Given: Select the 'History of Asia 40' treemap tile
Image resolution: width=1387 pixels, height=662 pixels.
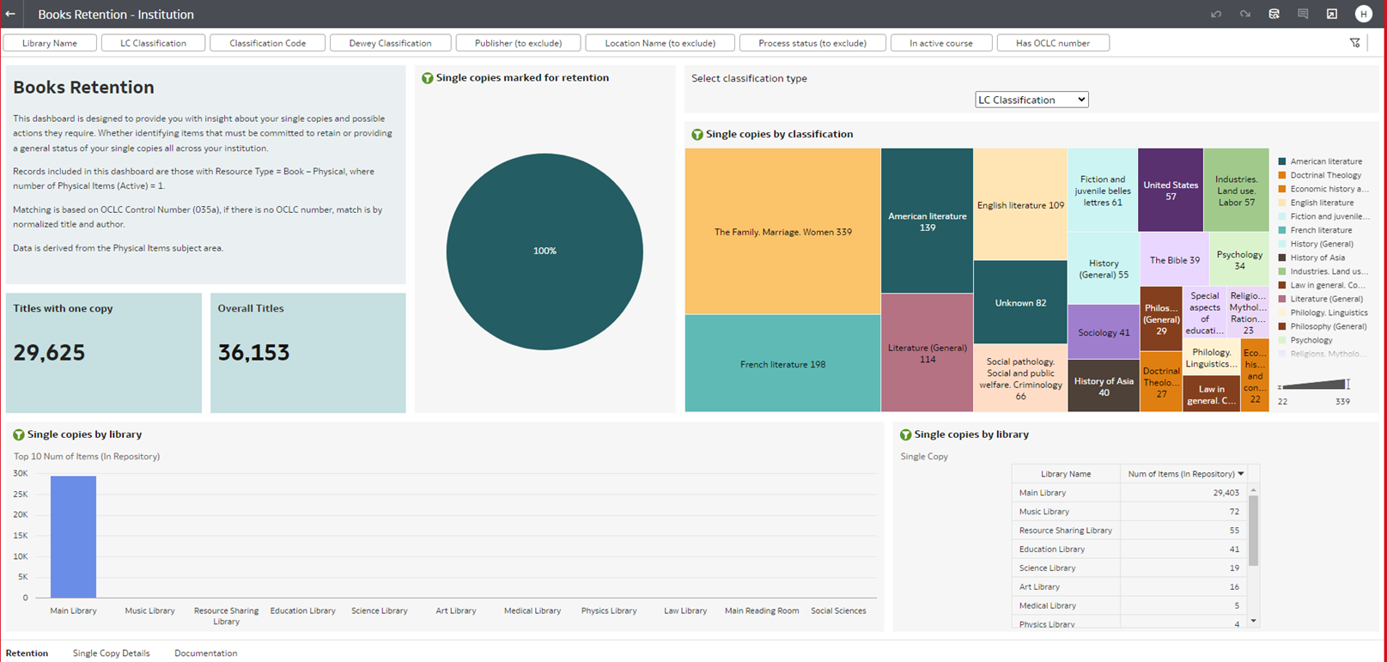Looking at the screenshot, I should 1104,386.
